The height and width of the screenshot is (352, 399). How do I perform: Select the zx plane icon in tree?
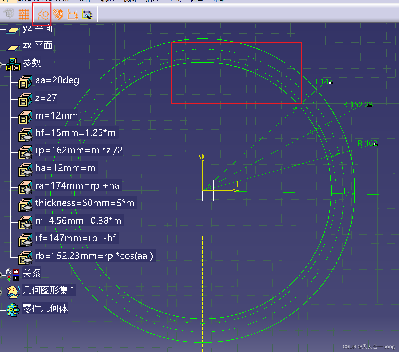coord(13,47)
